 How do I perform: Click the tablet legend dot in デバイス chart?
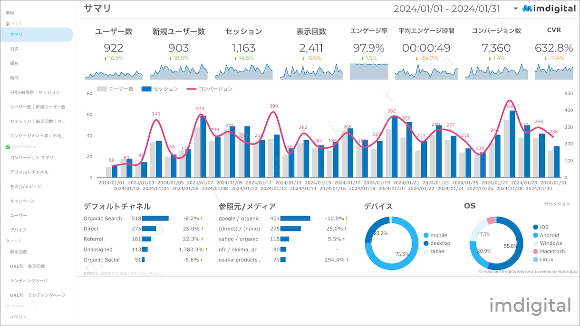click(x=426, y=251)
